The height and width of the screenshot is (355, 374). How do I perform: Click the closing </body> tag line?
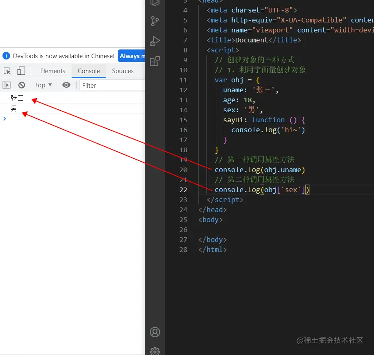click(x=212, y=239)
